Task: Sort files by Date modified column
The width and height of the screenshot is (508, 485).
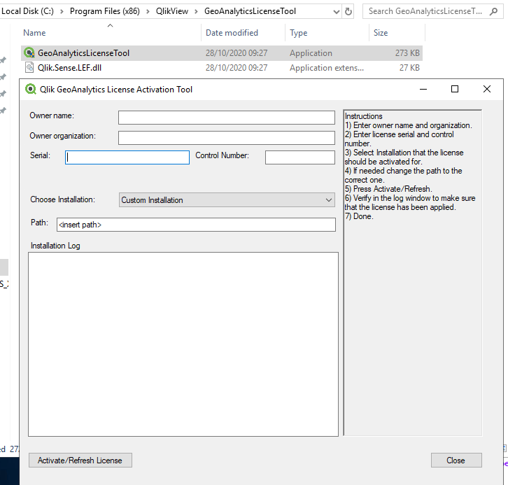Action: 232,33
